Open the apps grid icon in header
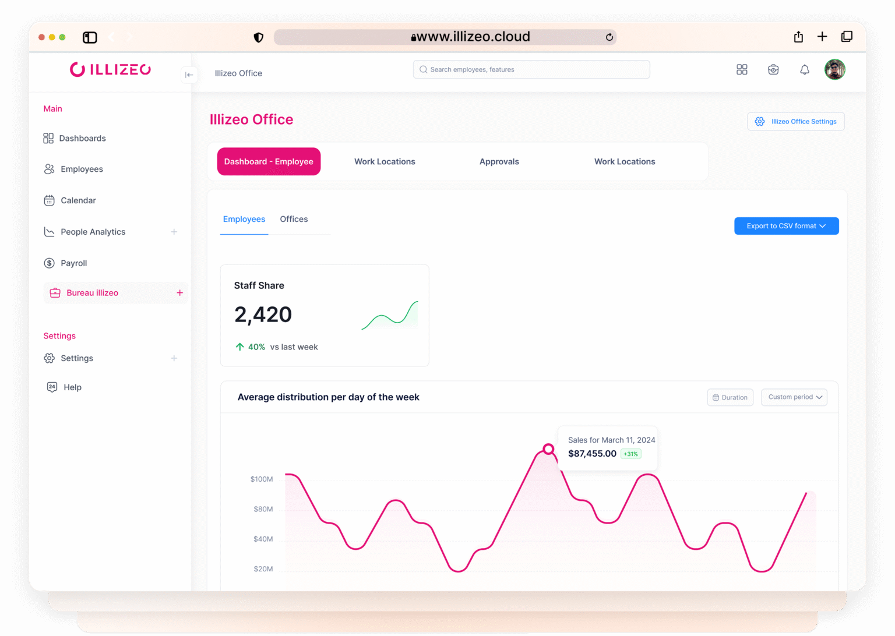 (x=742, y=70)
